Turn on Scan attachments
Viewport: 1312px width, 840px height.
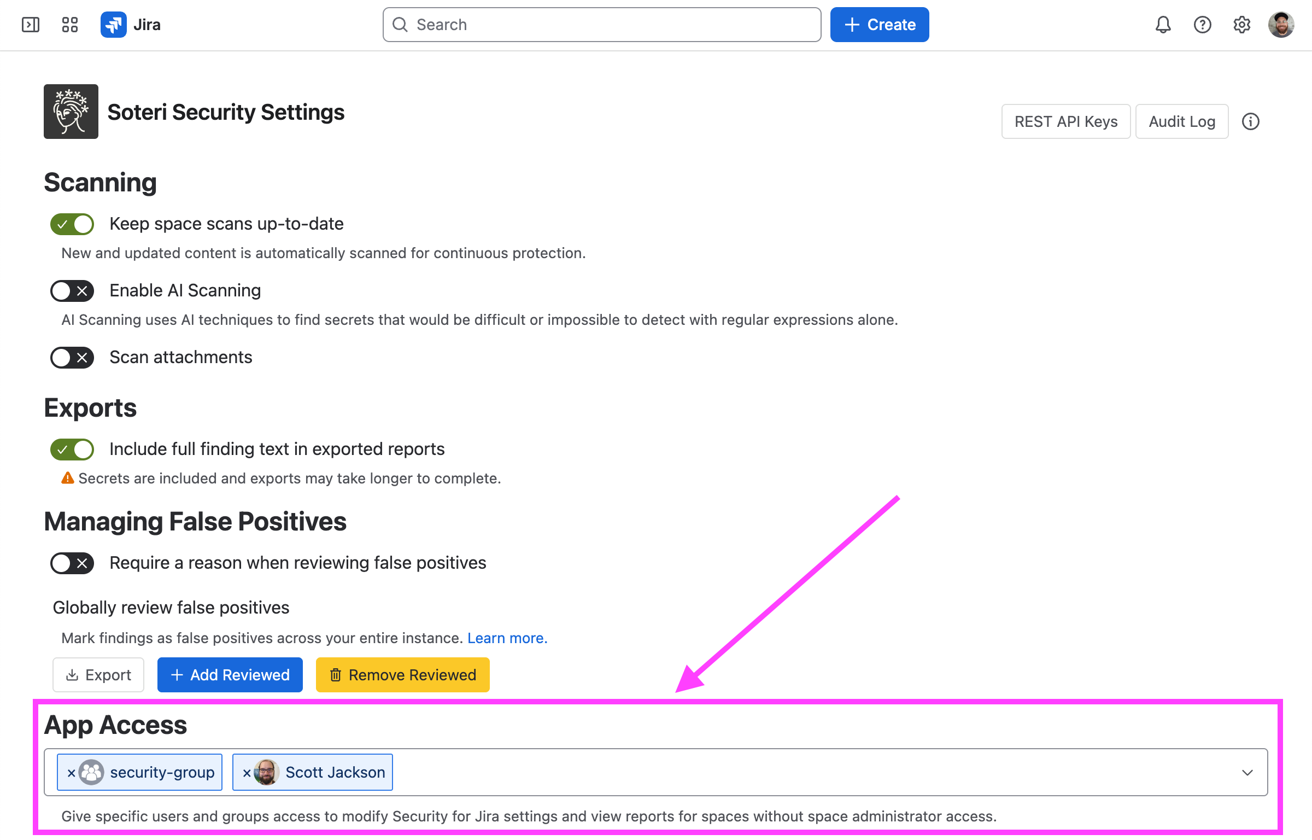pyautogui.click(x=72, y=358)
